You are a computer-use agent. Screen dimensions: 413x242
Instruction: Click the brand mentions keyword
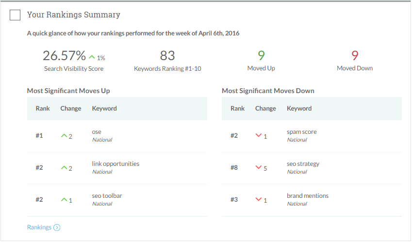[x=307, y=196]
